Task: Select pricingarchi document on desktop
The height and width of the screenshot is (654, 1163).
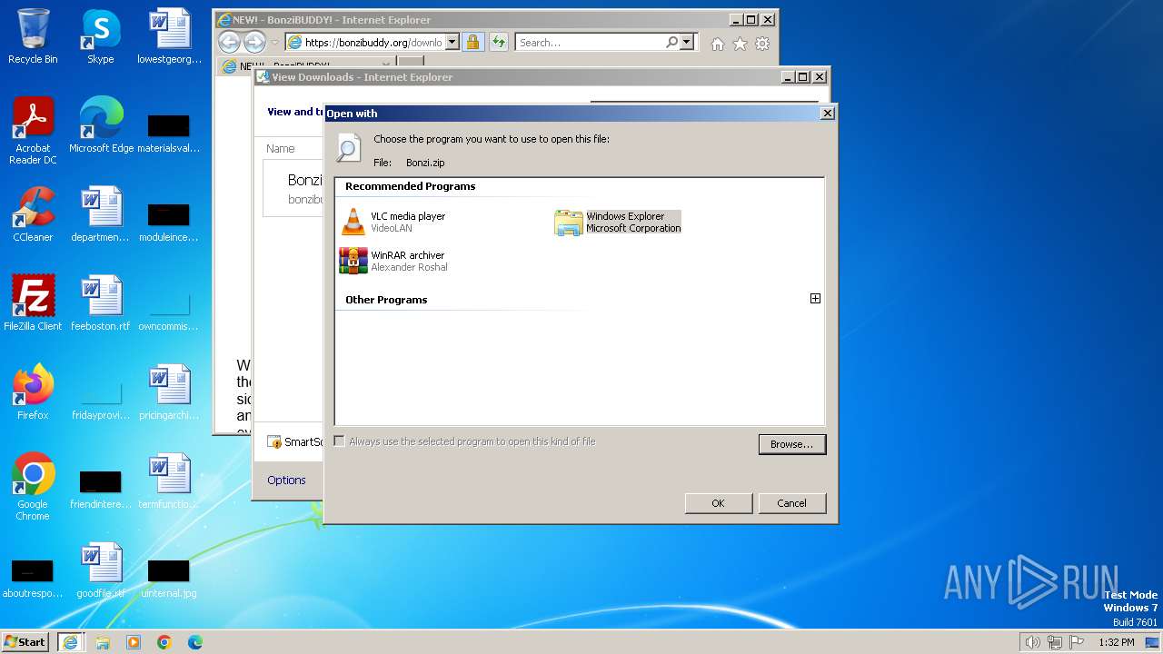Action: (x=169, y=392)
